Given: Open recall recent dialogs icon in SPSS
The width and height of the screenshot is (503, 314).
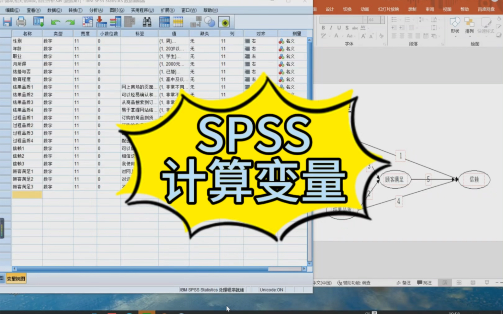Looking at the screenshot, I should coord(39,22).
